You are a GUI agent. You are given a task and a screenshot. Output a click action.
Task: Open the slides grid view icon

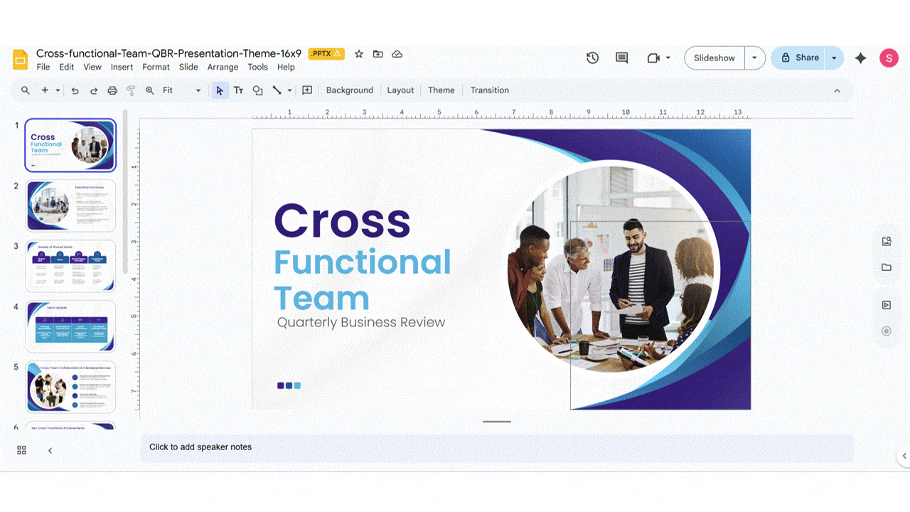pyautogui.click(x=21, y=449)
